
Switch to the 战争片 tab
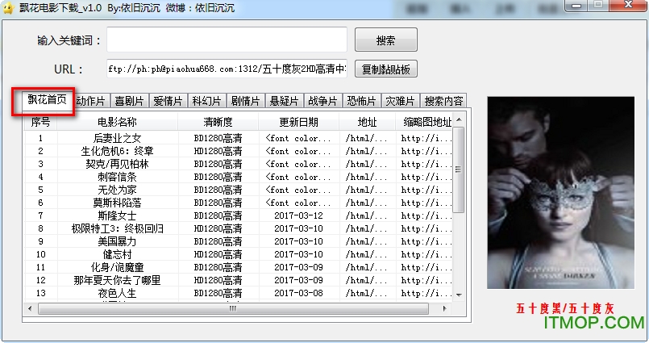click(322, 101)
